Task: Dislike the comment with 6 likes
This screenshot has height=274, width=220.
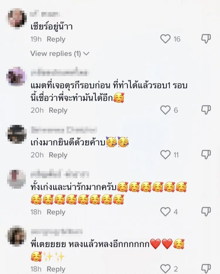Action: (206, 110)
